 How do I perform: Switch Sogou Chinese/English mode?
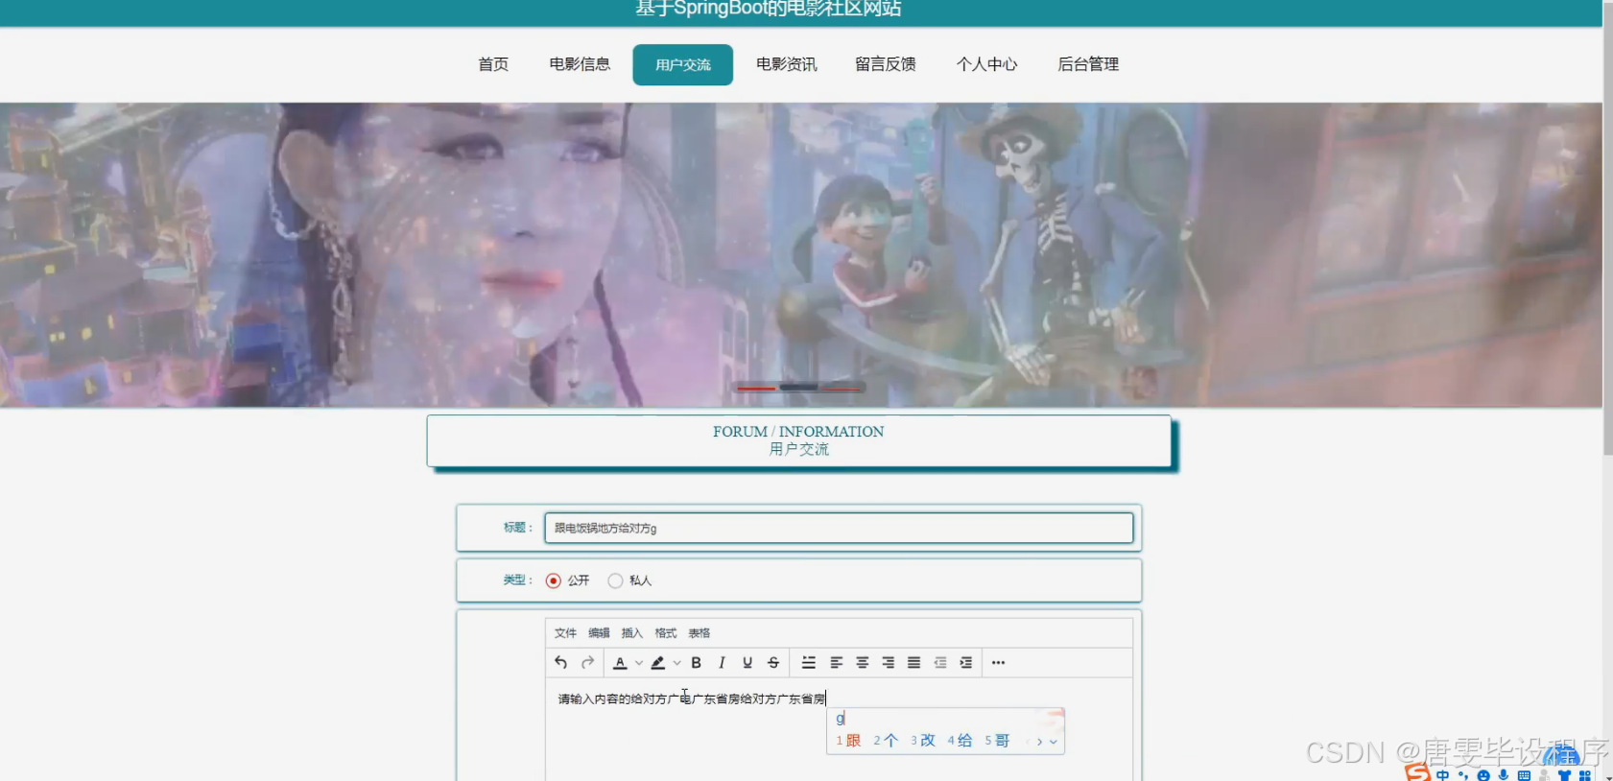tap(1443, 775)
